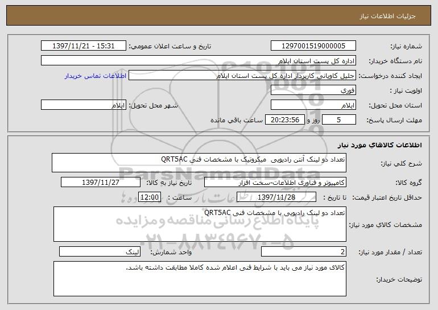Select the public announcement date field 1397/11/21 - 15:31
This screenshot has height=310, width=438.
pos(84,46)
